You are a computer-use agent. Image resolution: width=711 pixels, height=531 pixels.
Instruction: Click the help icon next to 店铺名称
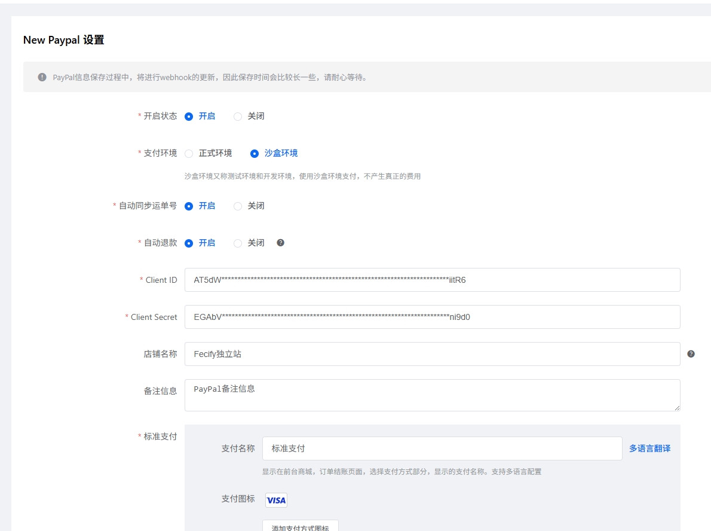point(691,354)
